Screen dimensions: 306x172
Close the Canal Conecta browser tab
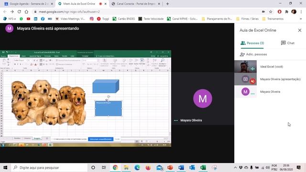click(159, 4)
